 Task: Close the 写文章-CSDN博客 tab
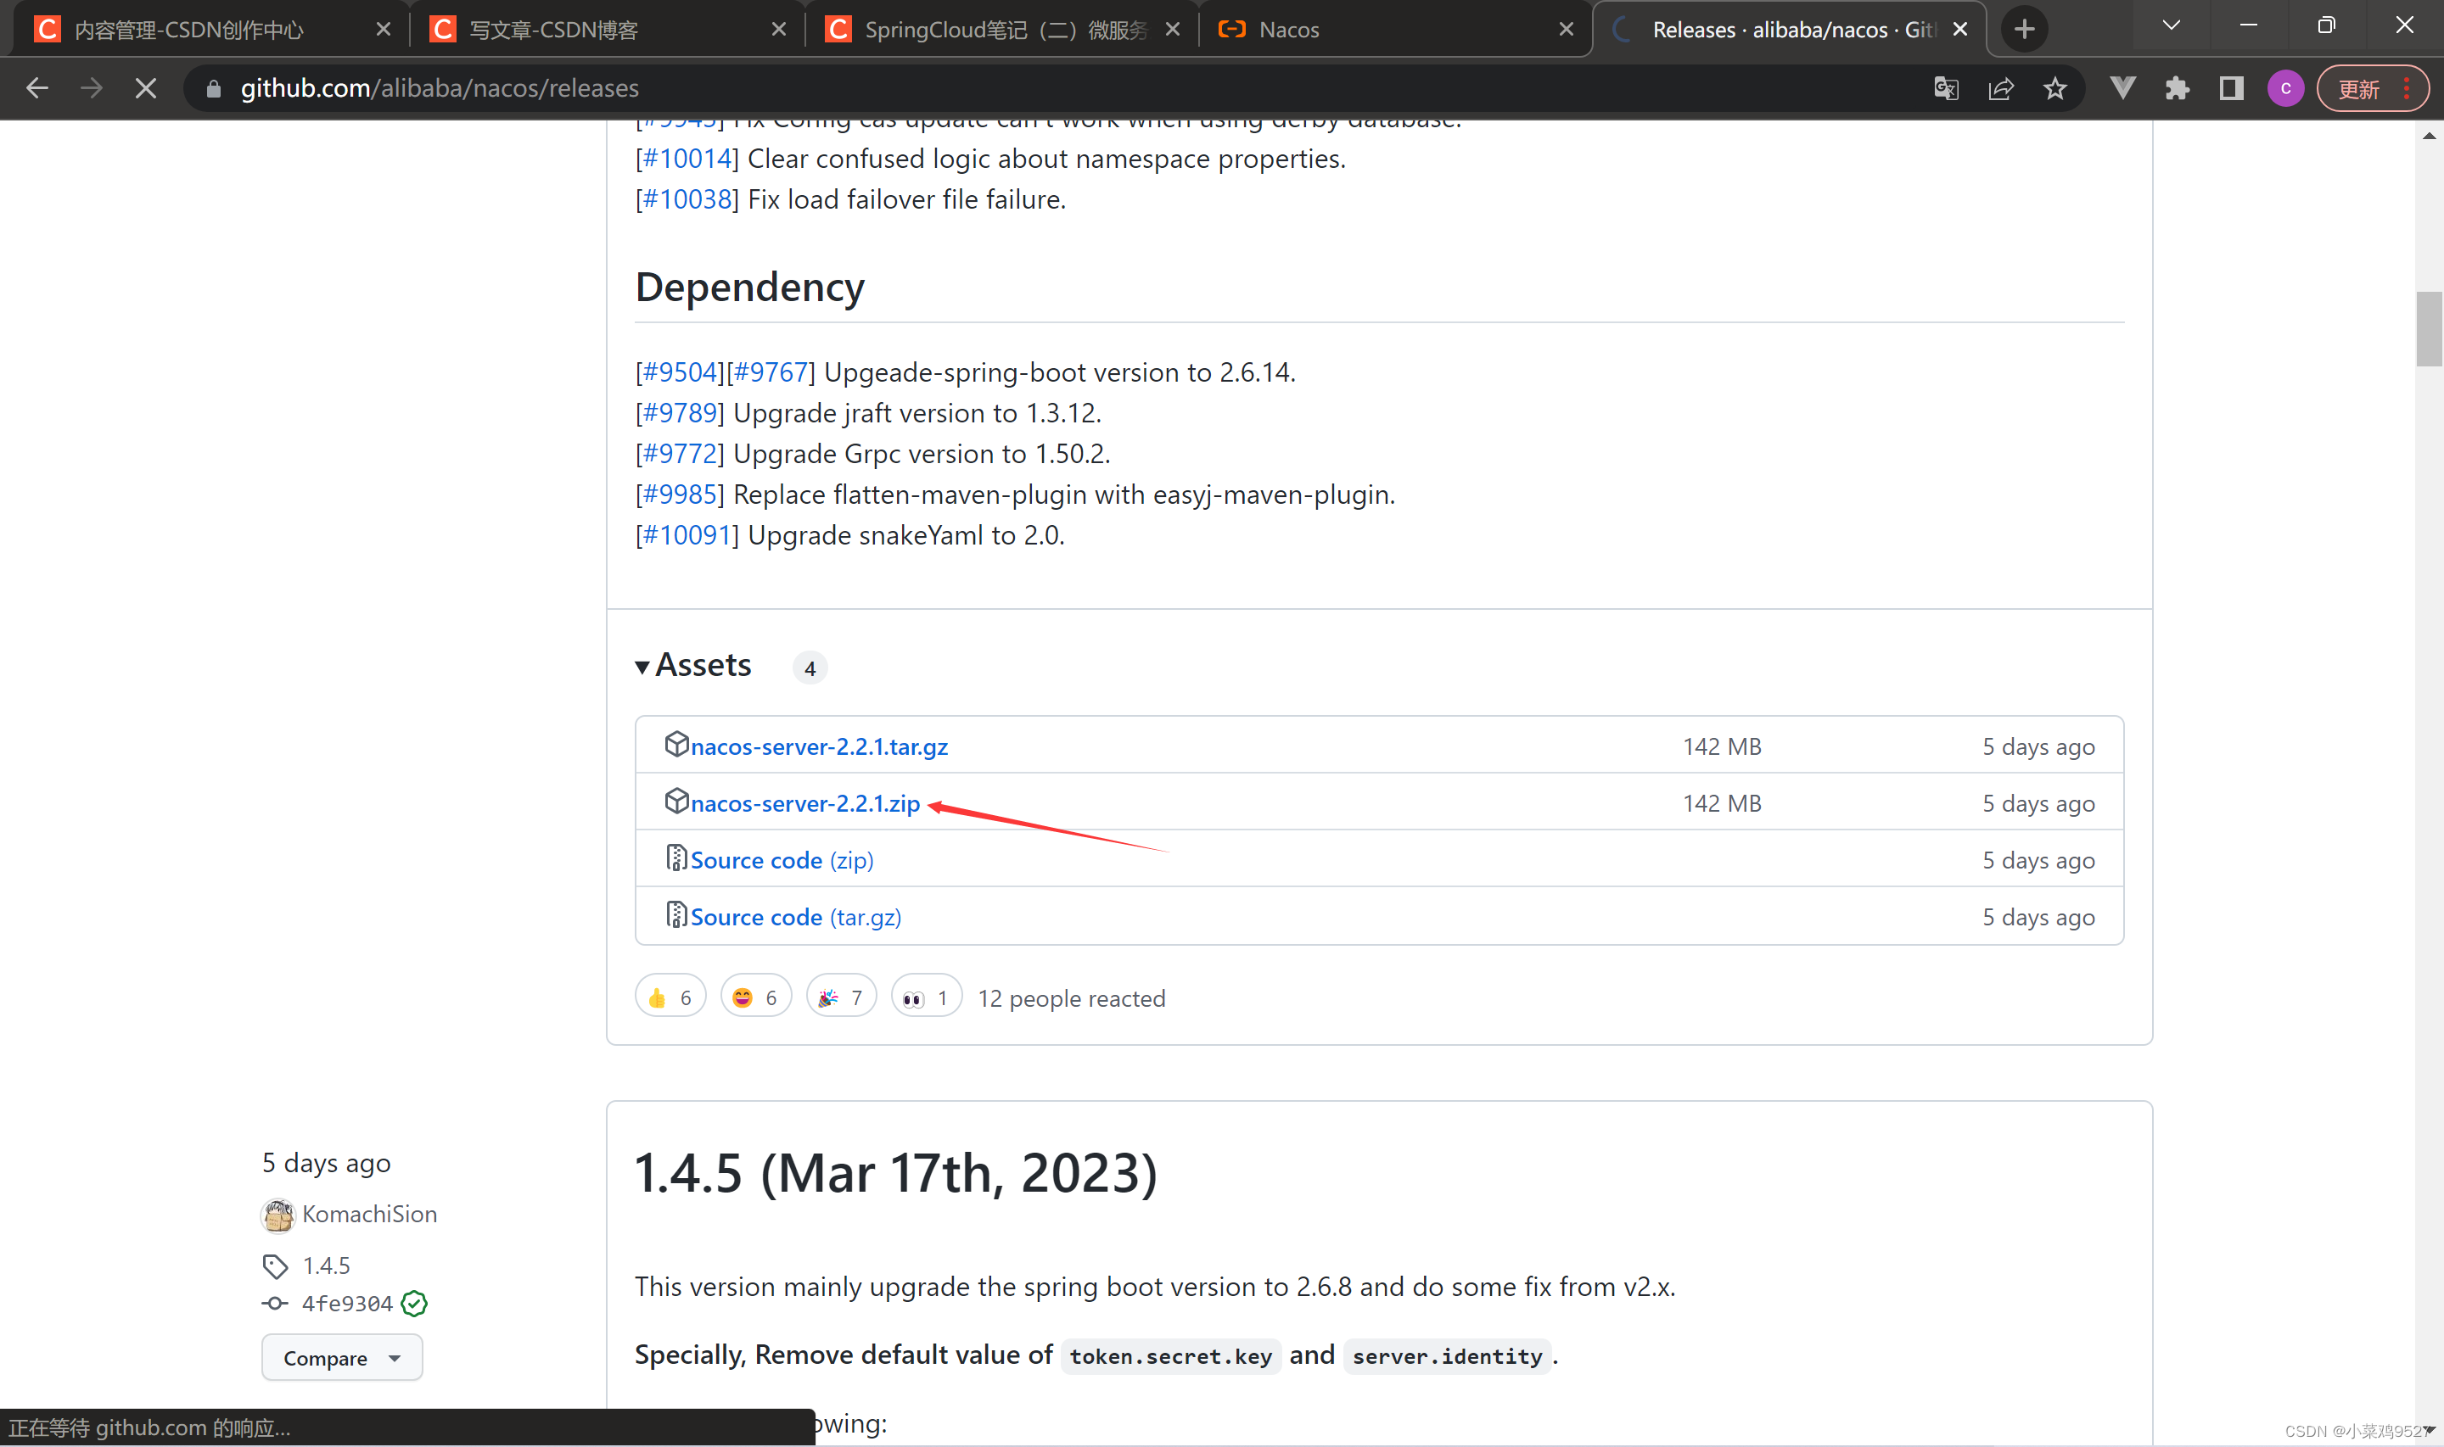coord(778,29)
